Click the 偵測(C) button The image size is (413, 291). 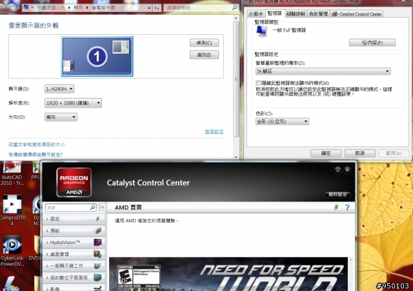[204, 42]
